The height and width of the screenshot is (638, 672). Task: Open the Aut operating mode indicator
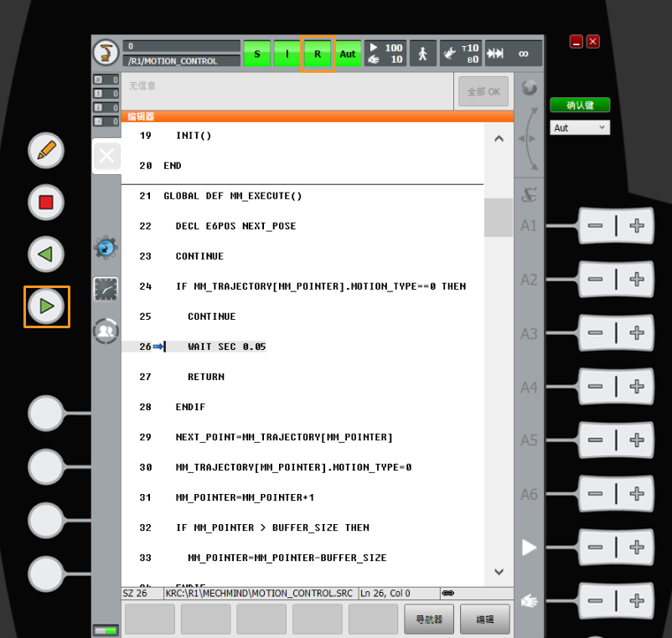pyautogui.click(x=348, y=54)
